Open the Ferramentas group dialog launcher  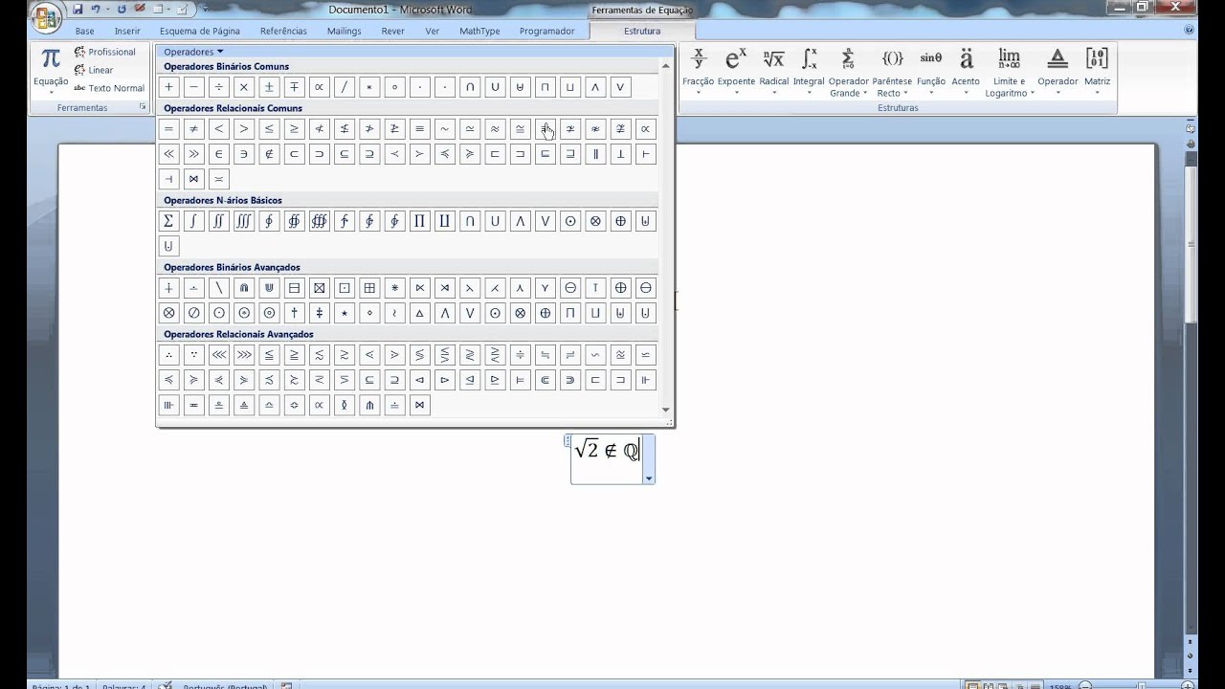tap(143, 108)
